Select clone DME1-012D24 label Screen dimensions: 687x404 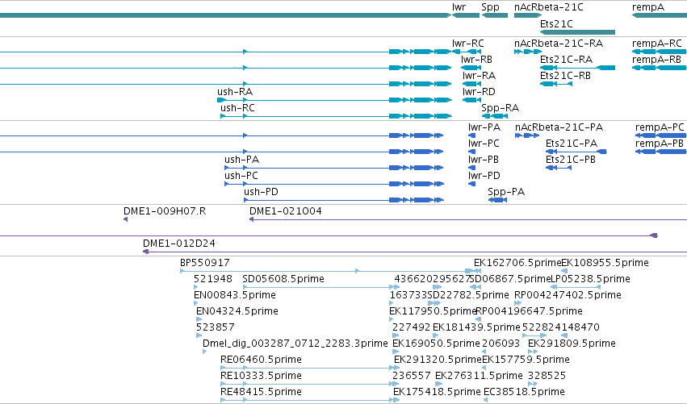pyautogui.click(x=179, y=244)
